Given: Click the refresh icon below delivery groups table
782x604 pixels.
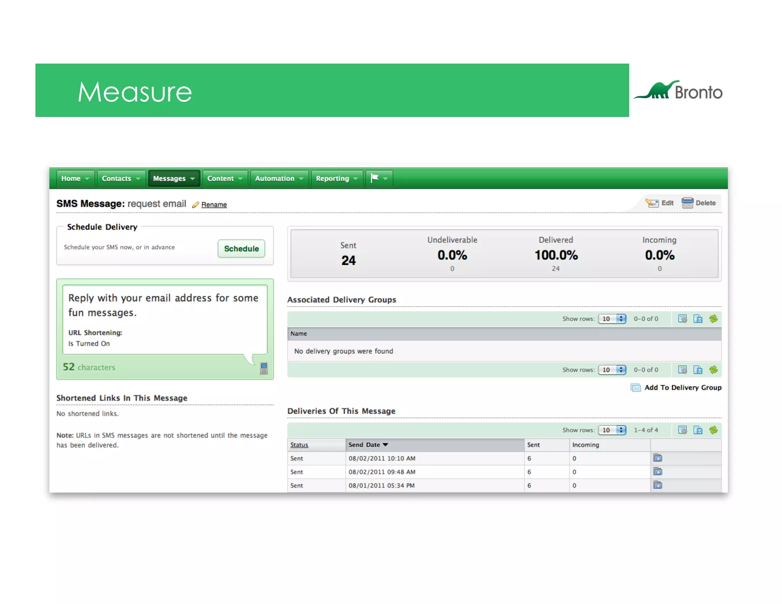Looking at the screenshot, I should (x=713, y=370).
